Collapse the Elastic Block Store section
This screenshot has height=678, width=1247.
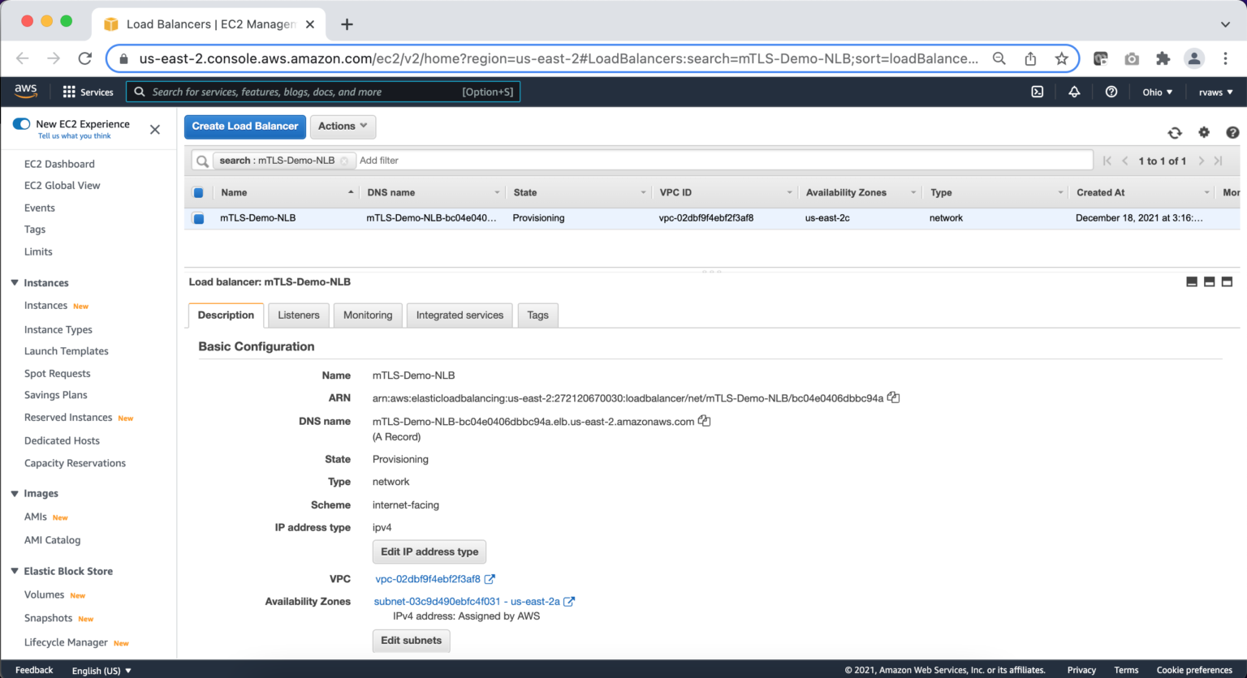point(15,571)
